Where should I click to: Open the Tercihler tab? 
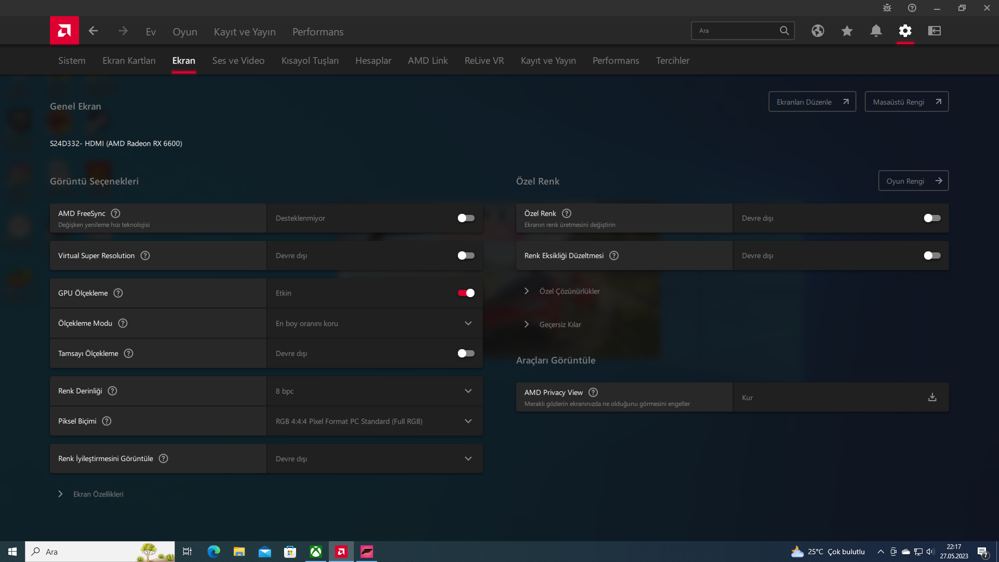click(672, 60)
